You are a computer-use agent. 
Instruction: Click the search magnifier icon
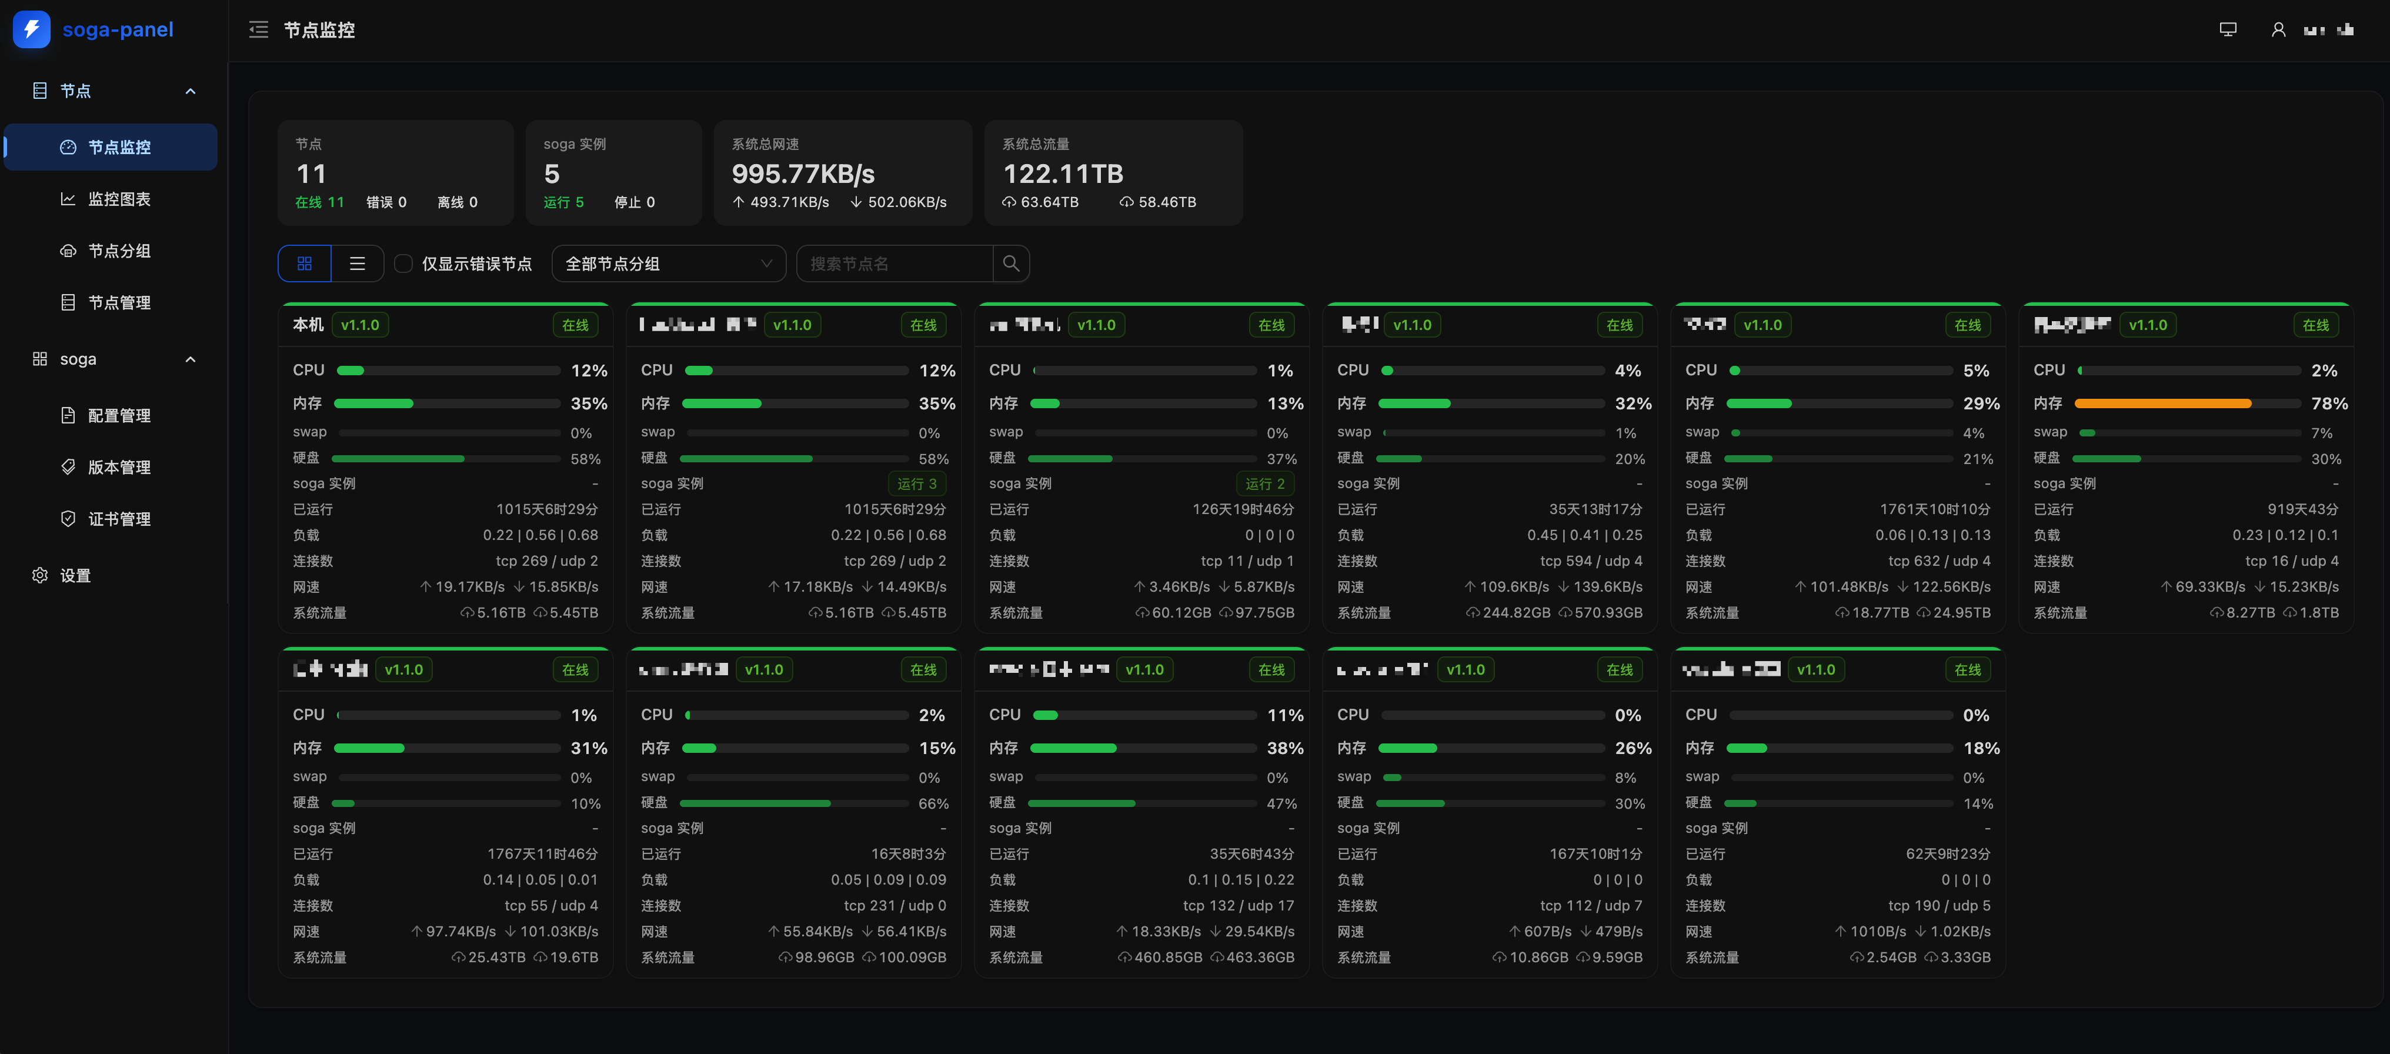click(x=1012, y=263)
